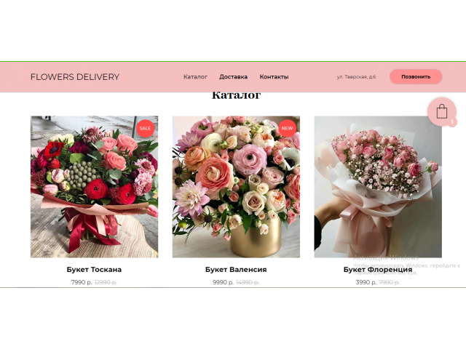This screenshot has height=349, width=466.
Task: Click the 3990 р. price
Action: point(366,282)
